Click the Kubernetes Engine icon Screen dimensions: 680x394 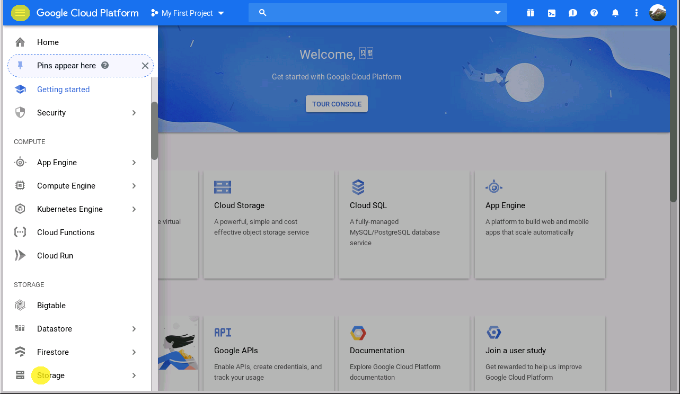pos(19,209)
